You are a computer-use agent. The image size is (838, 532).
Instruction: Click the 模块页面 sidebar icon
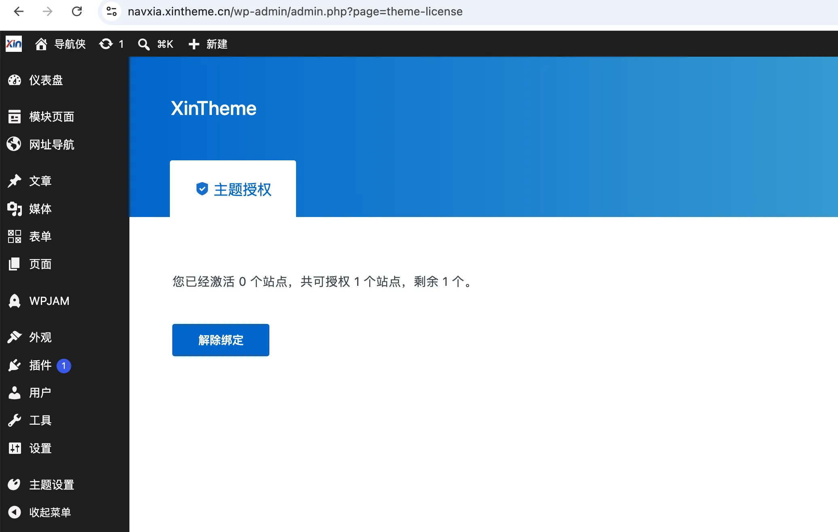click(15, 117)
